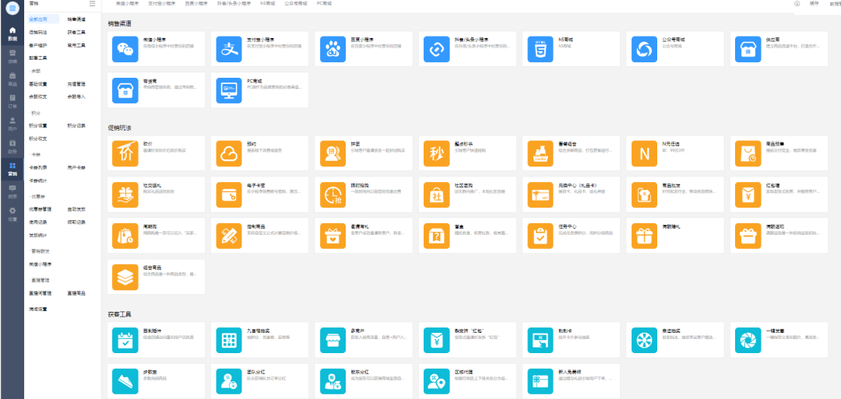Click the PC商城 monitor icon
Screen dimensions: 841x399
(229, 89)
